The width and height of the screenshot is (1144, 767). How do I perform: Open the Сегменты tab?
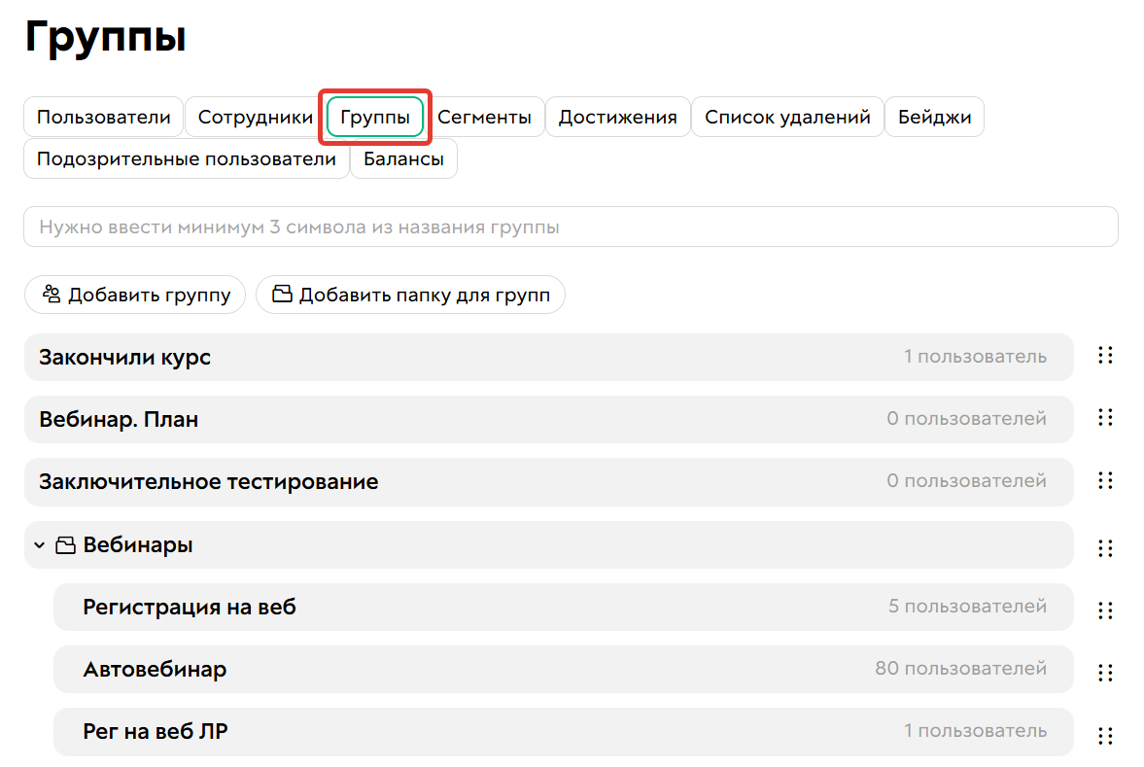tap(485, 117)
